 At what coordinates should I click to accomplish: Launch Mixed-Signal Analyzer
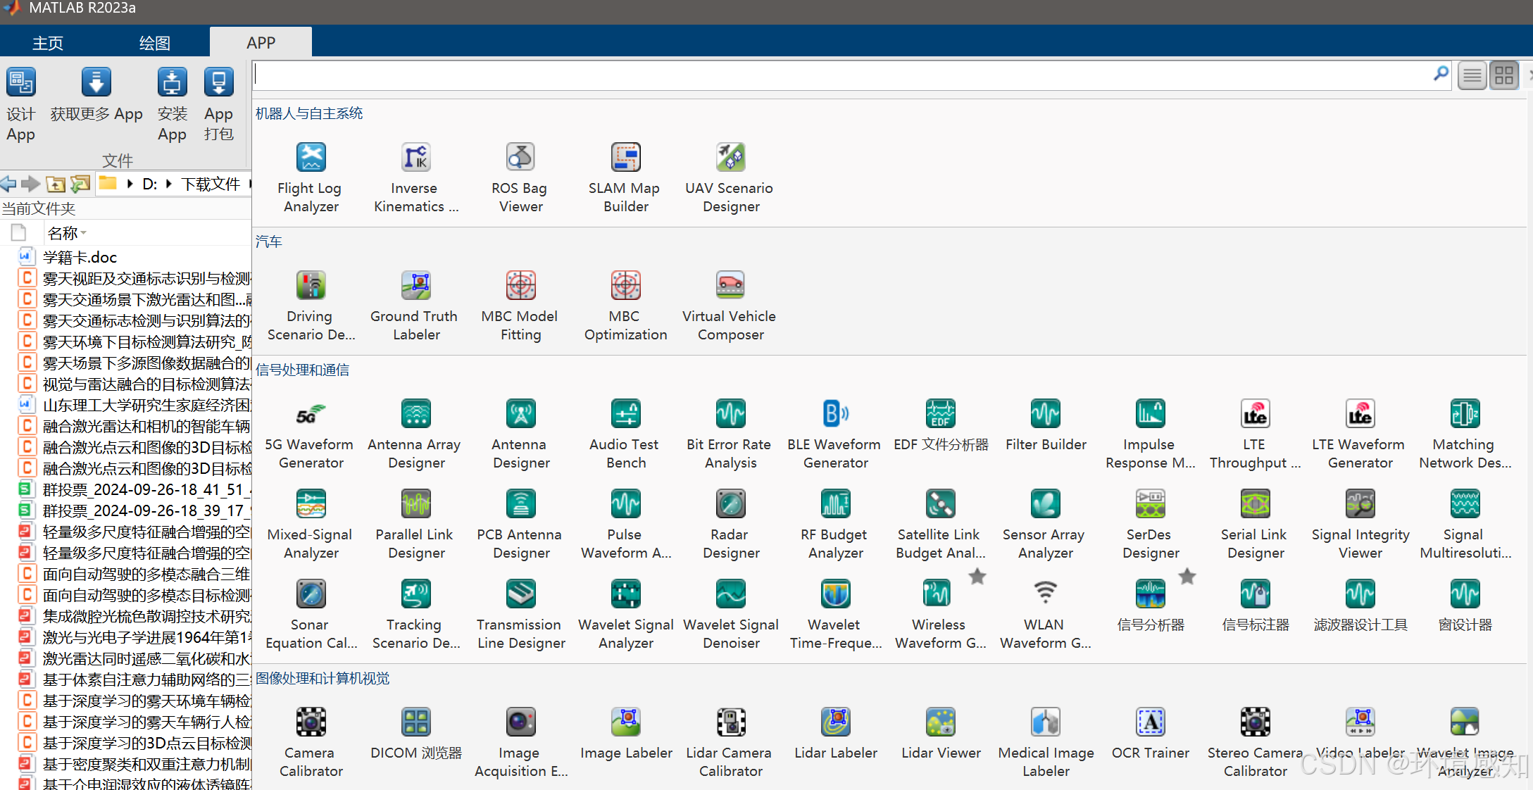pyautogui.click(x=311, y=523)
